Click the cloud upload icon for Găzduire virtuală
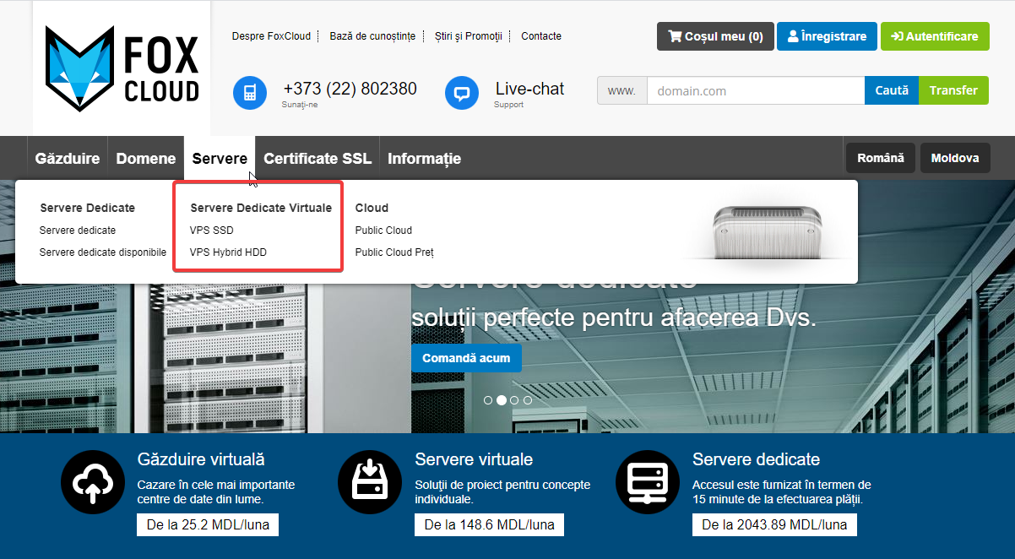The image size is (1015, 559). pyautogui.click(x=93, y=482)
